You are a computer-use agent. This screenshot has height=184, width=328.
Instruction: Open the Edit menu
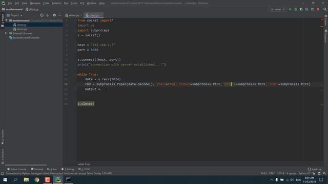17,3
